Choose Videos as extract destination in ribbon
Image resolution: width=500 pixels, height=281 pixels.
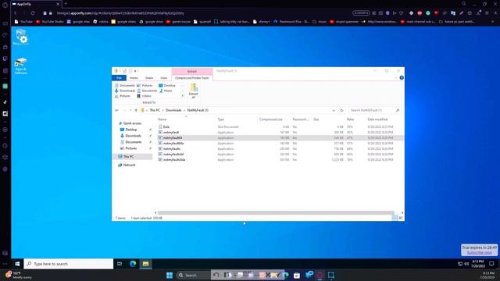144,96
